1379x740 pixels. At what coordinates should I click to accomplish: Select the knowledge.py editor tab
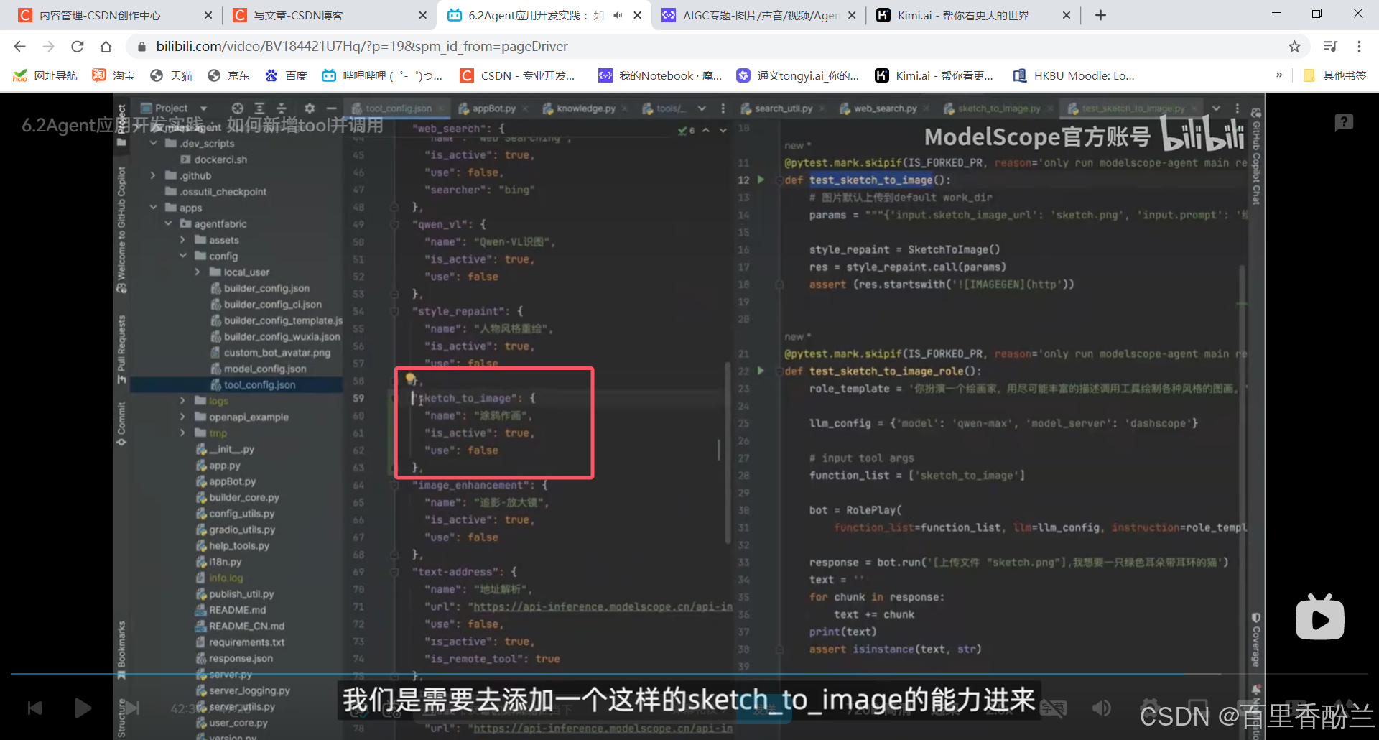(585, 108)
